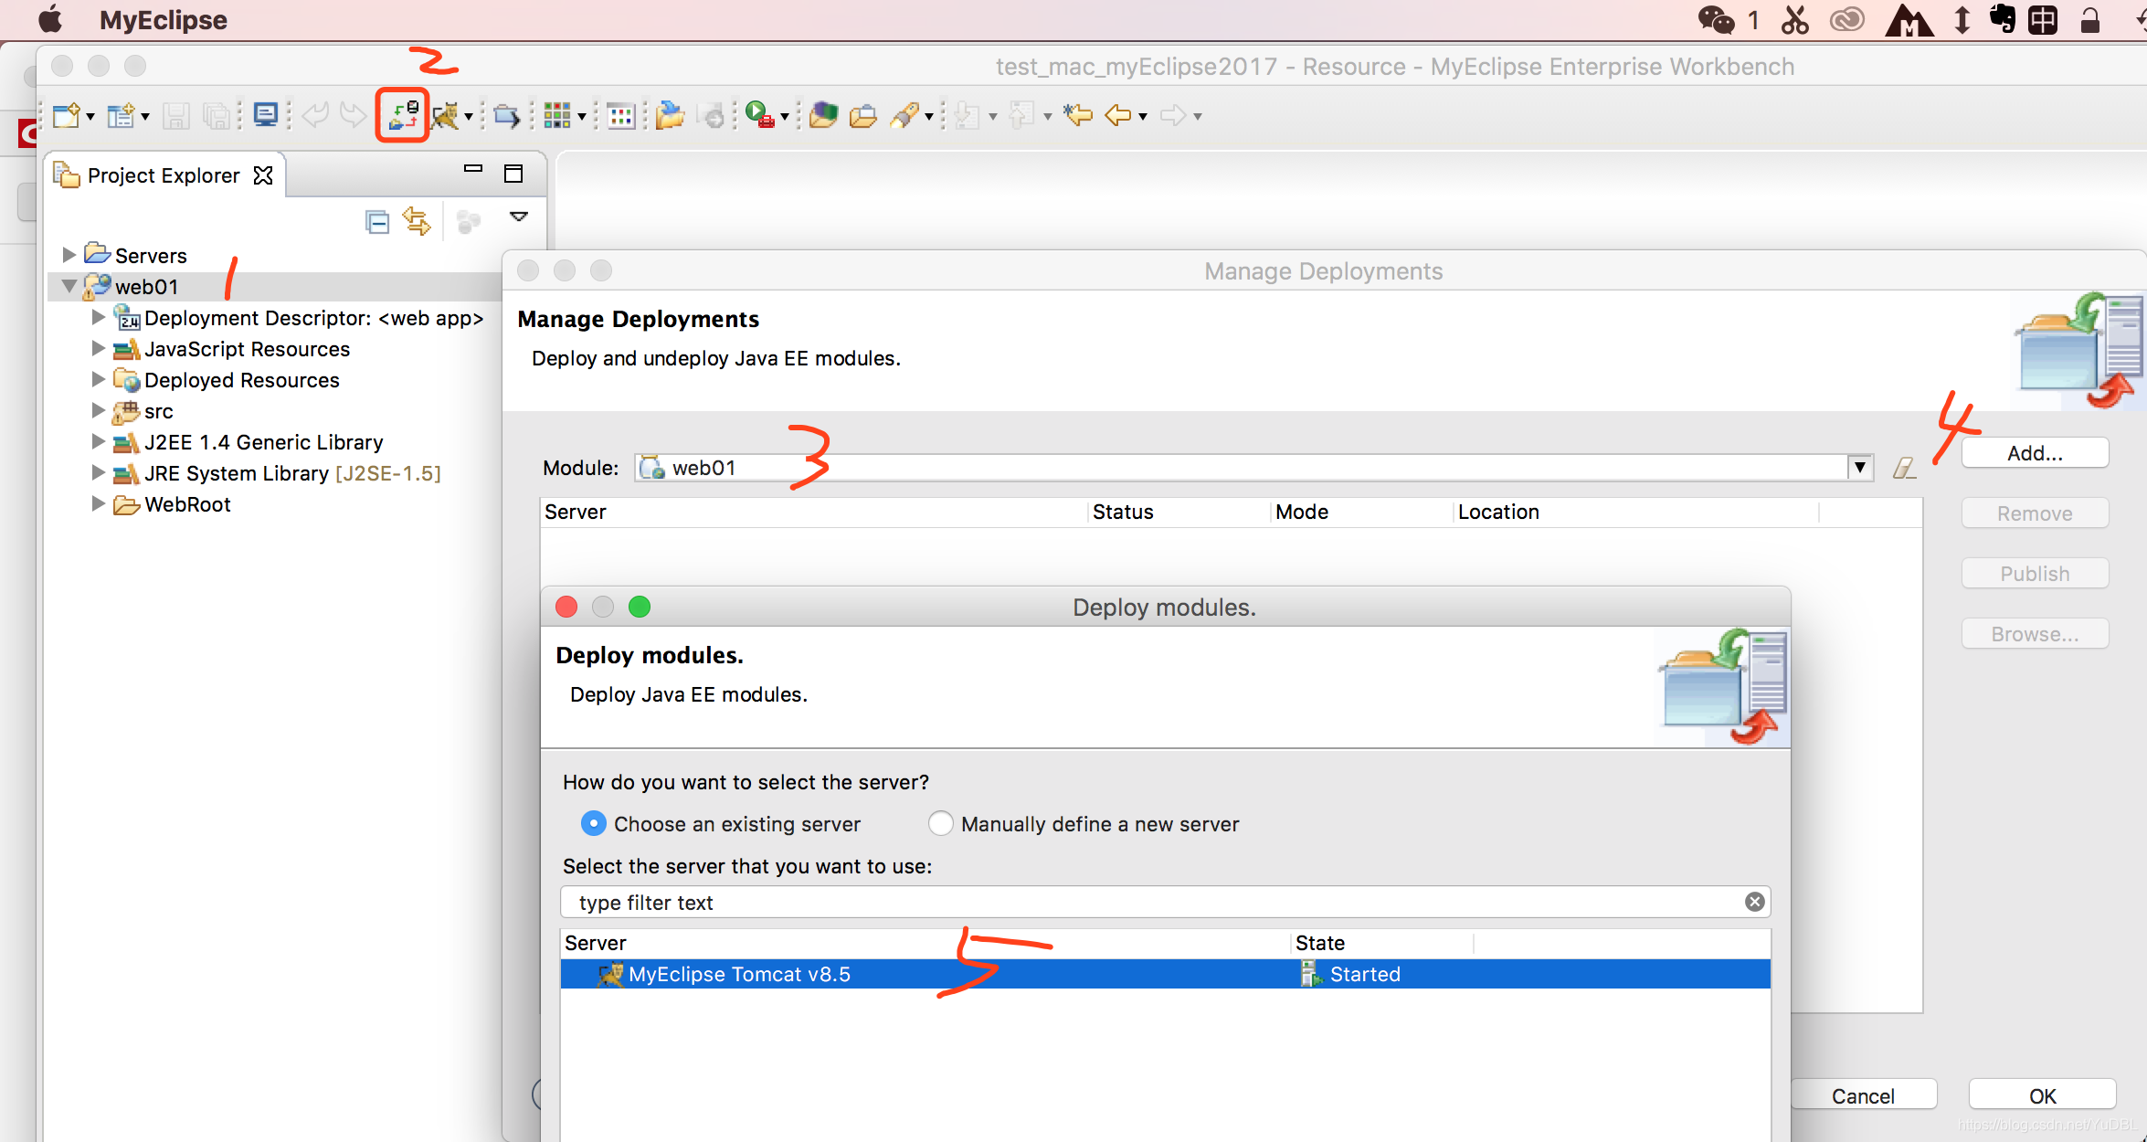Open the Module web01 dropdown arrow
Screen dimensions: 2147x1142
point(1859,468)
